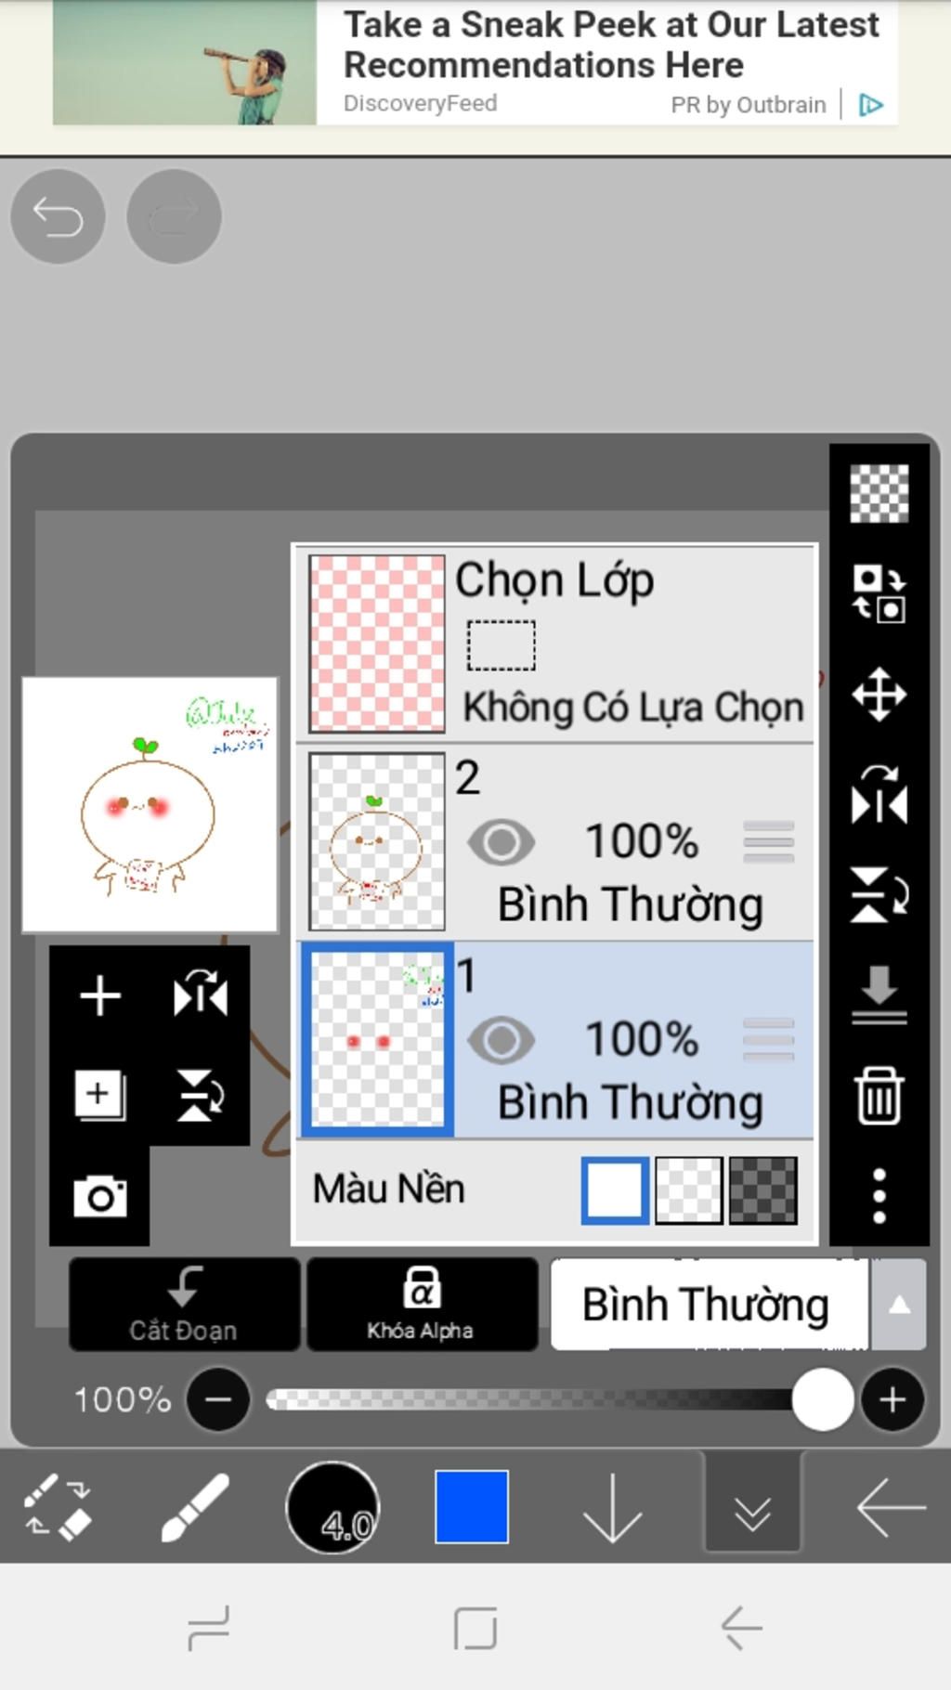951x1690 pixels.
Task: Toggle visibility of layer 1
Action: coord(502,1040)
